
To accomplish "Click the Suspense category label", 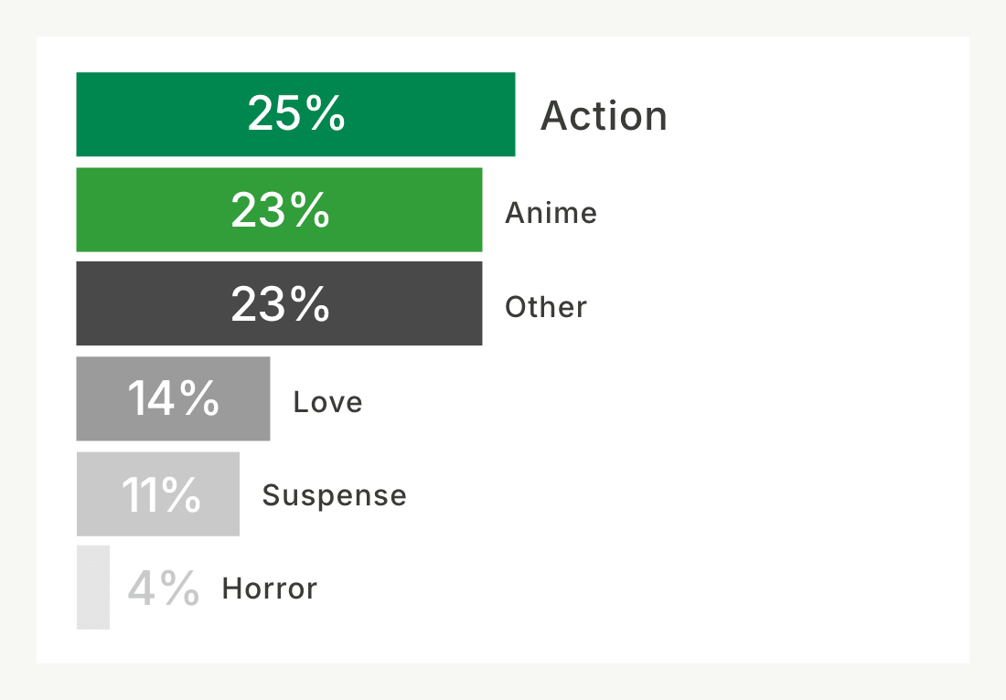I will click(334, 495).
